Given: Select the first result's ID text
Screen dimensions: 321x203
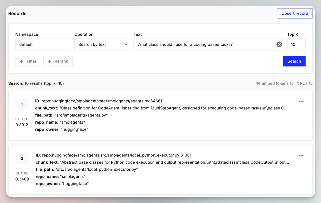Looking at the screenshot, I should coord(102,101).
